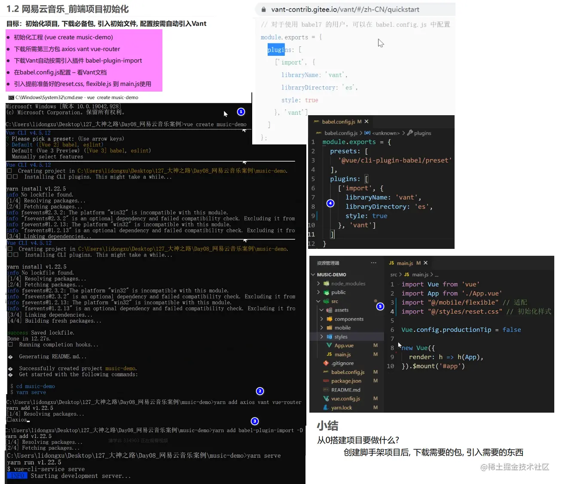Click the src breadcrumb above main.js
The width and height of the screenshot is (562, 484).
tap(394, 274)
